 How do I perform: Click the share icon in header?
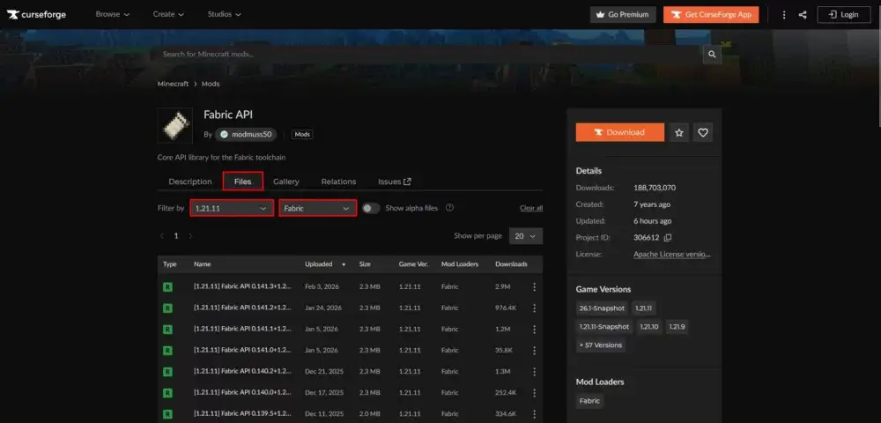803,14
